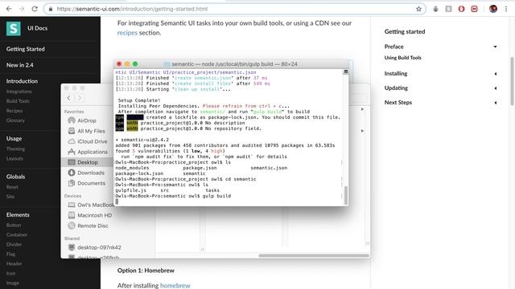Click the Terminal window vertical scrollbar
This screenshot has height=289, width=515.
[x=345, y=195]
